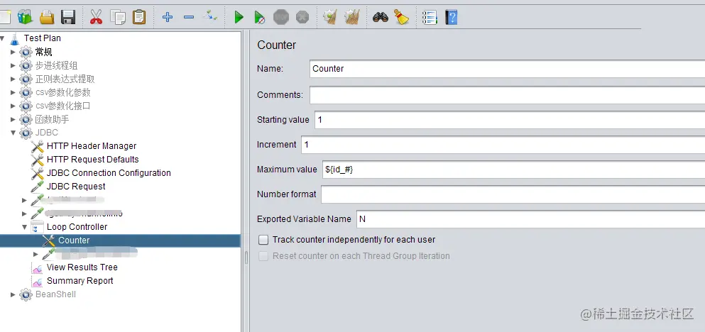Select Summary Report listener
Screen dimensions: 705x332
[x=80, y=281]
